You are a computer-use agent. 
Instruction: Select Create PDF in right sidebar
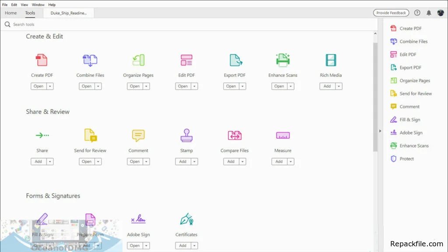pos(406,28)
